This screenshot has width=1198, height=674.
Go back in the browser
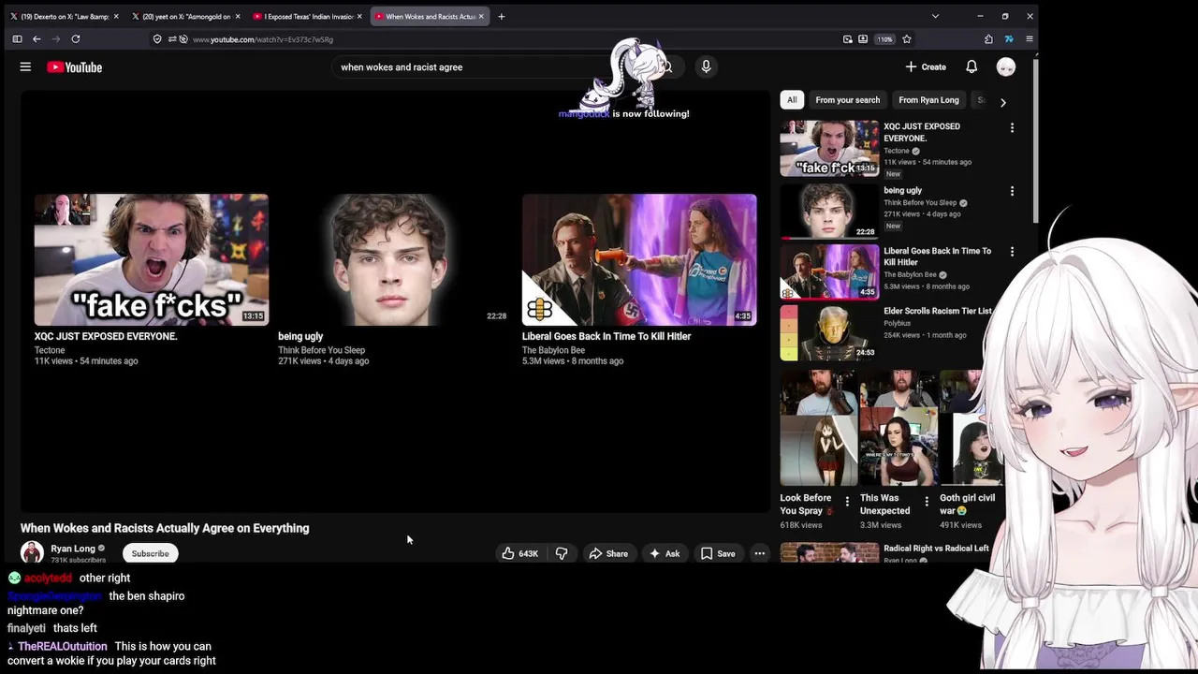click(37, 39)
